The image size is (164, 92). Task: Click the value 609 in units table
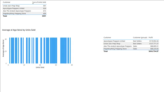click(45, 14)
